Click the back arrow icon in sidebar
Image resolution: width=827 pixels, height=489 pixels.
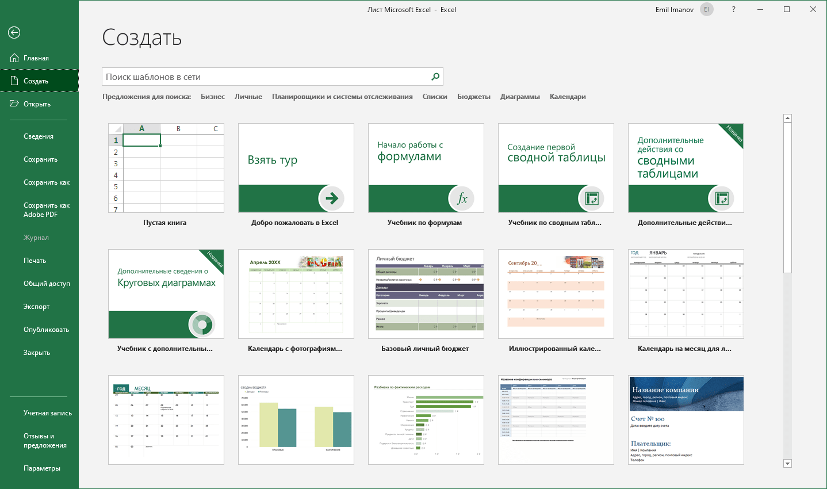tap(14, 33)
